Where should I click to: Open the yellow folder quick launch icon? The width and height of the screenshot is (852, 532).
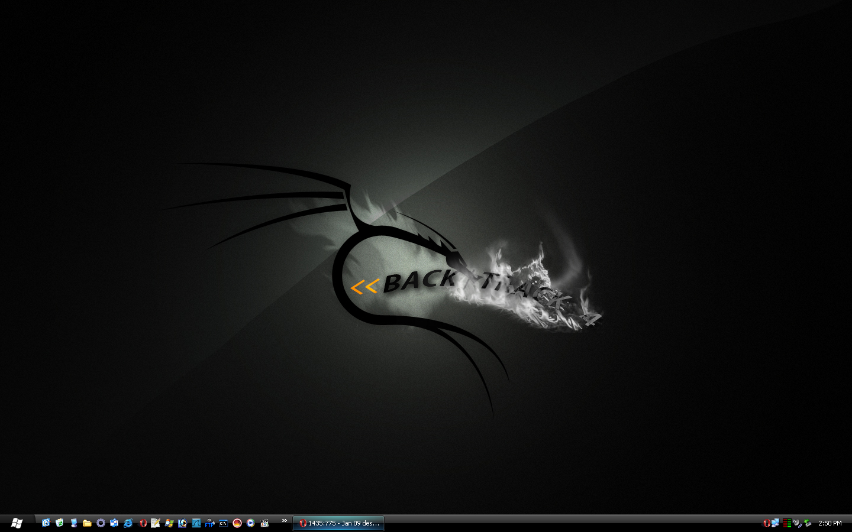coord(87,523)
